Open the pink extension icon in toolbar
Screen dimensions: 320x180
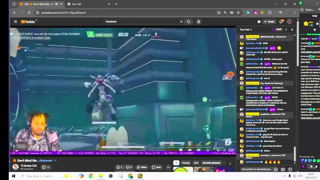click(x=255, y=12)
